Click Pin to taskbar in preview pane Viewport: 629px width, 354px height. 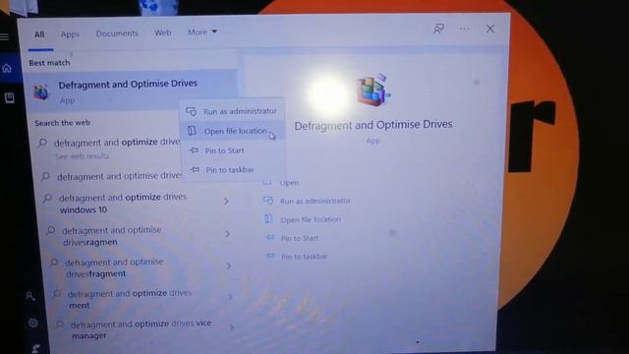tap(305, 257)
